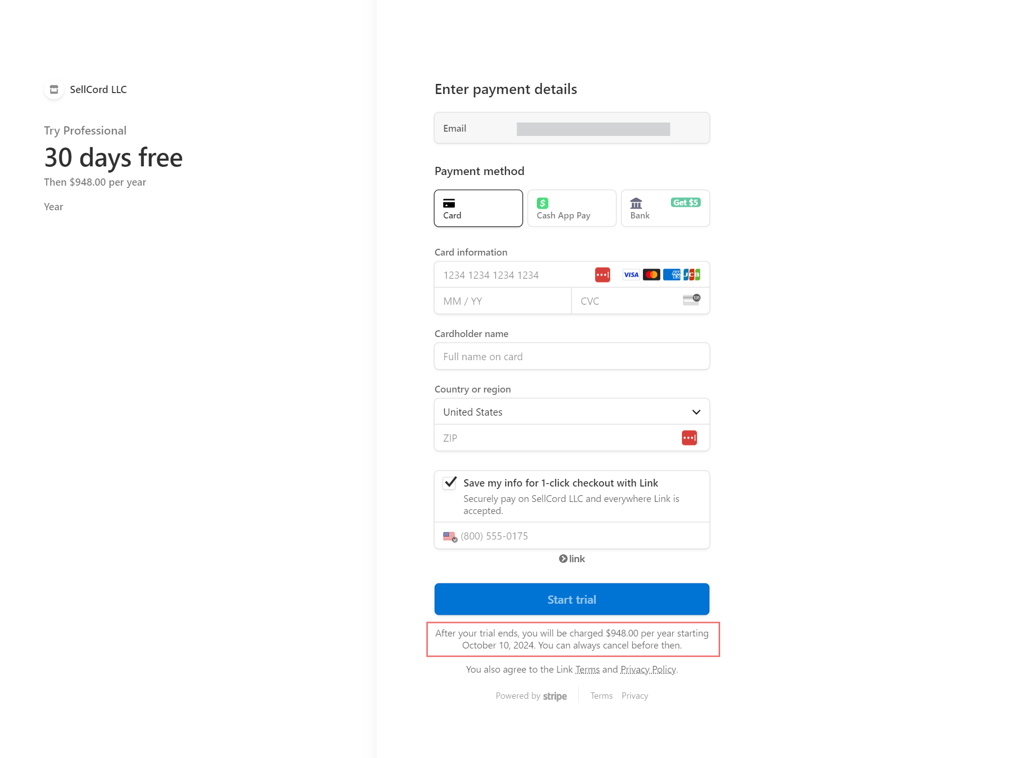Click the Mastercard brand icon
Viewport: 1022px width, 758px height.
pos(651,275)
